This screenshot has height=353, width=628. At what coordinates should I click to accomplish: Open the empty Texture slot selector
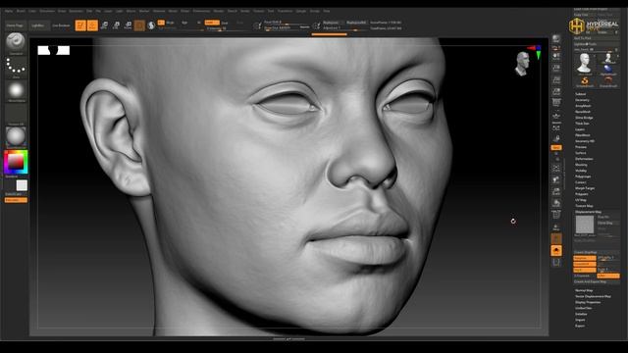pos(16,114)
